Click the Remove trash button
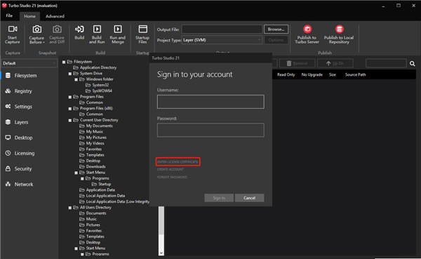Screen dimensions: 421x259 pos(298,63)
